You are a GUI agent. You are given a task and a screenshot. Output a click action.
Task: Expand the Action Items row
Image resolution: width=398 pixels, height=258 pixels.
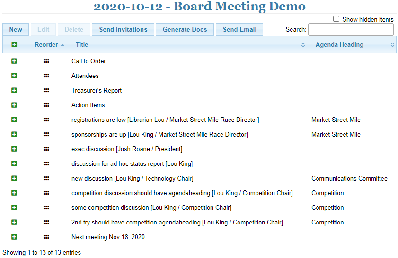point(14,105)
